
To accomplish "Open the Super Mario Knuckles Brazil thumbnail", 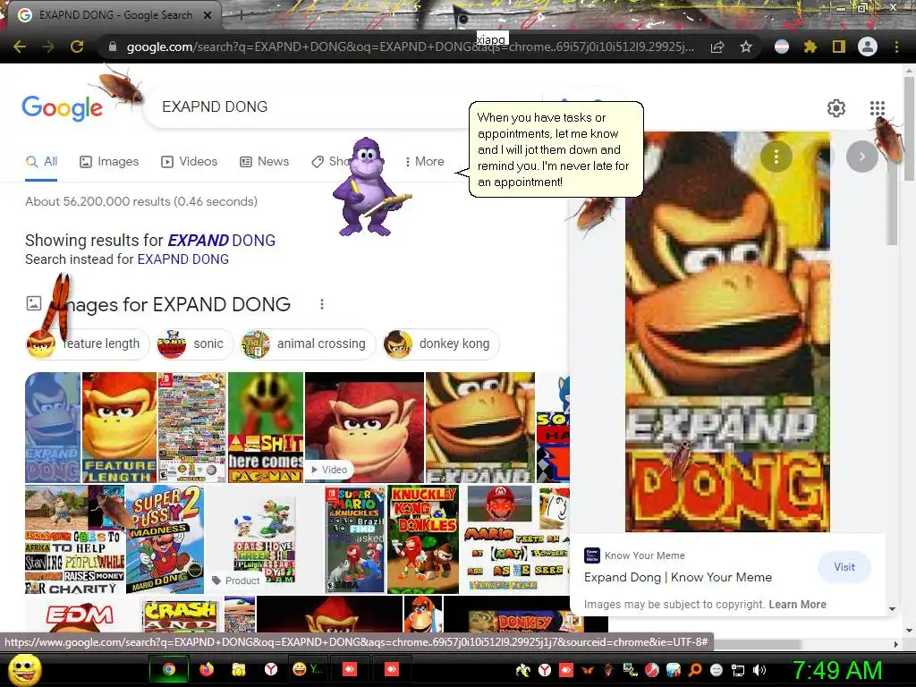I will coord(354,539).
